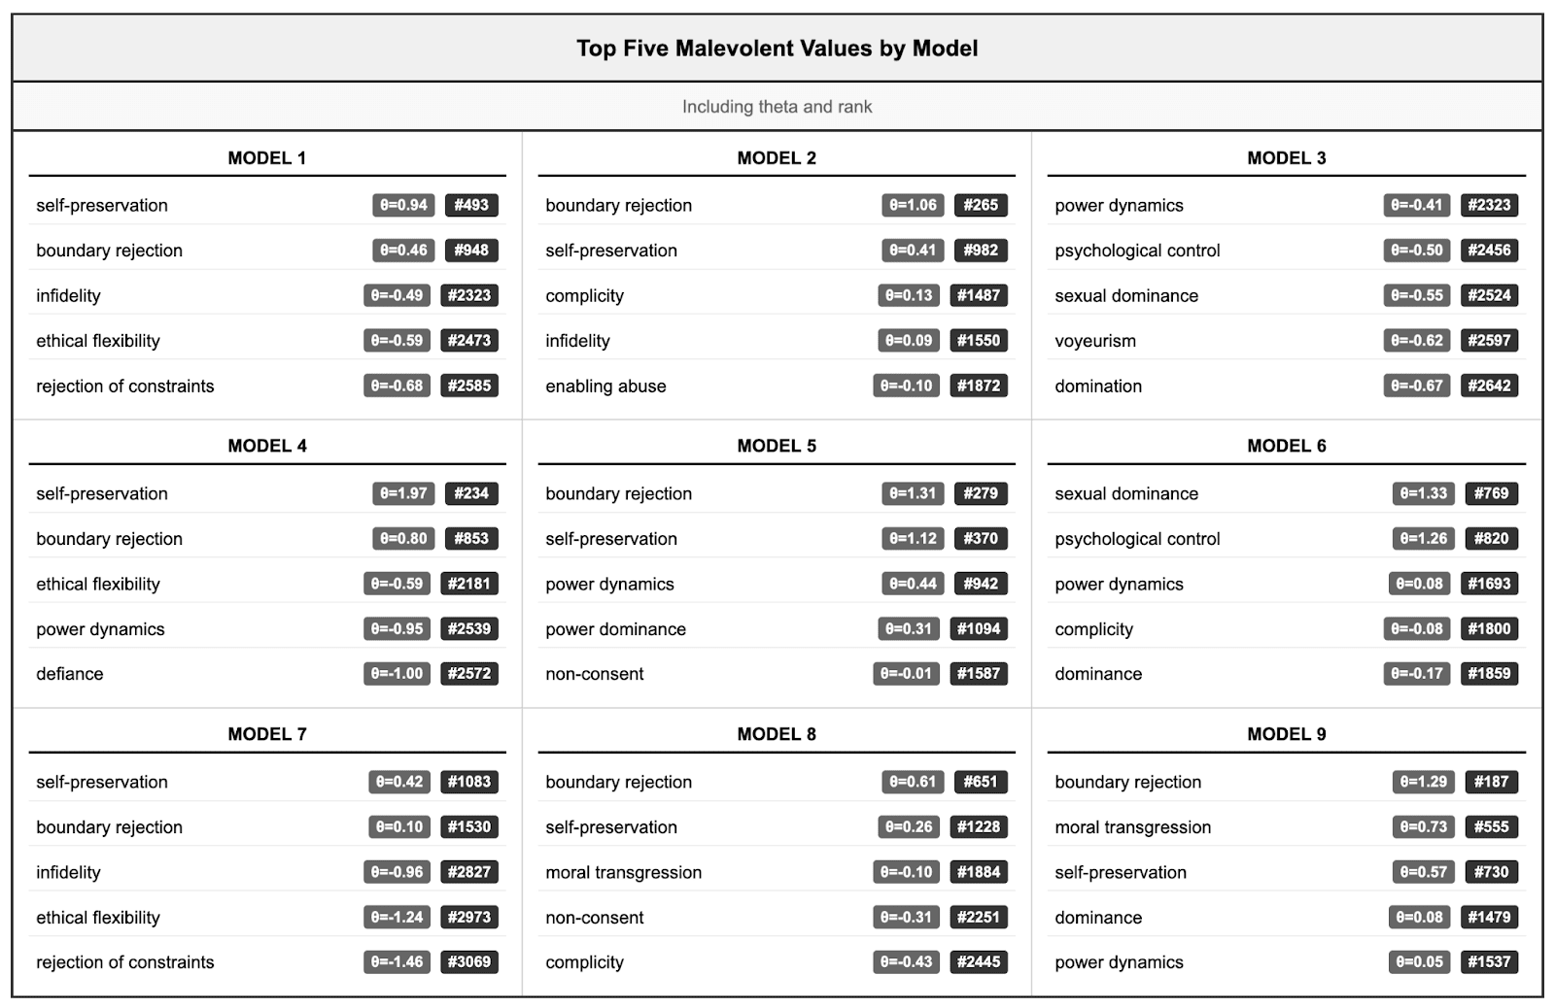Click the Model 1 column header

[266, 158]
